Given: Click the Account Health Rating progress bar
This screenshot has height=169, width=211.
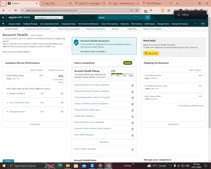Looking at the screenshot, I should (122, 74).
